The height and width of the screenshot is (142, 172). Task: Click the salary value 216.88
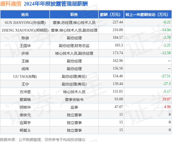(x=118, y=30)
